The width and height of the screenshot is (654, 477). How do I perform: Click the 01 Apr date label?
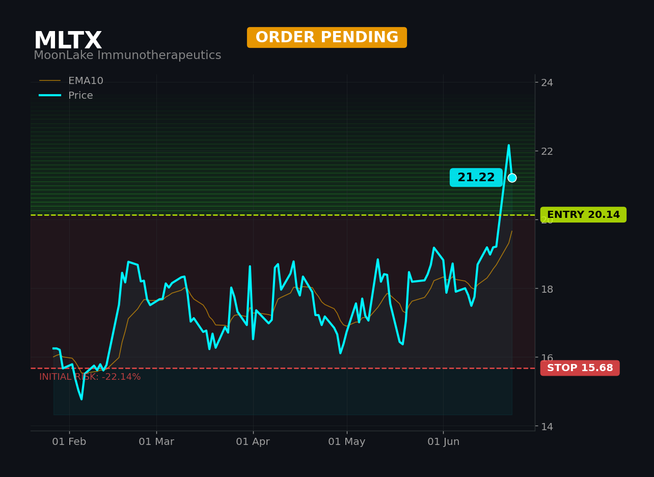tap(253, 442)
